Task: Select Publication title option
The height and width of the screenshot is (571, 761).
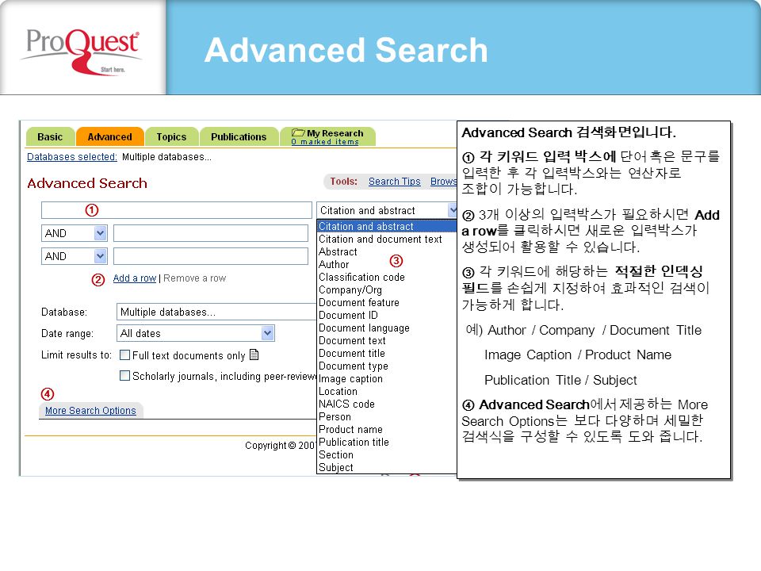Action: click(387, 442)
